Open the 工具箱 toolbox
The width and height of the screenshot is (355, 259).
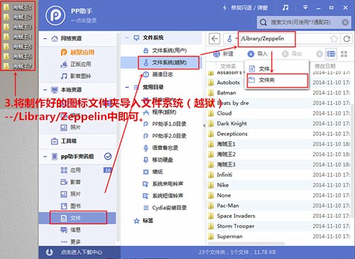(64, 141)
